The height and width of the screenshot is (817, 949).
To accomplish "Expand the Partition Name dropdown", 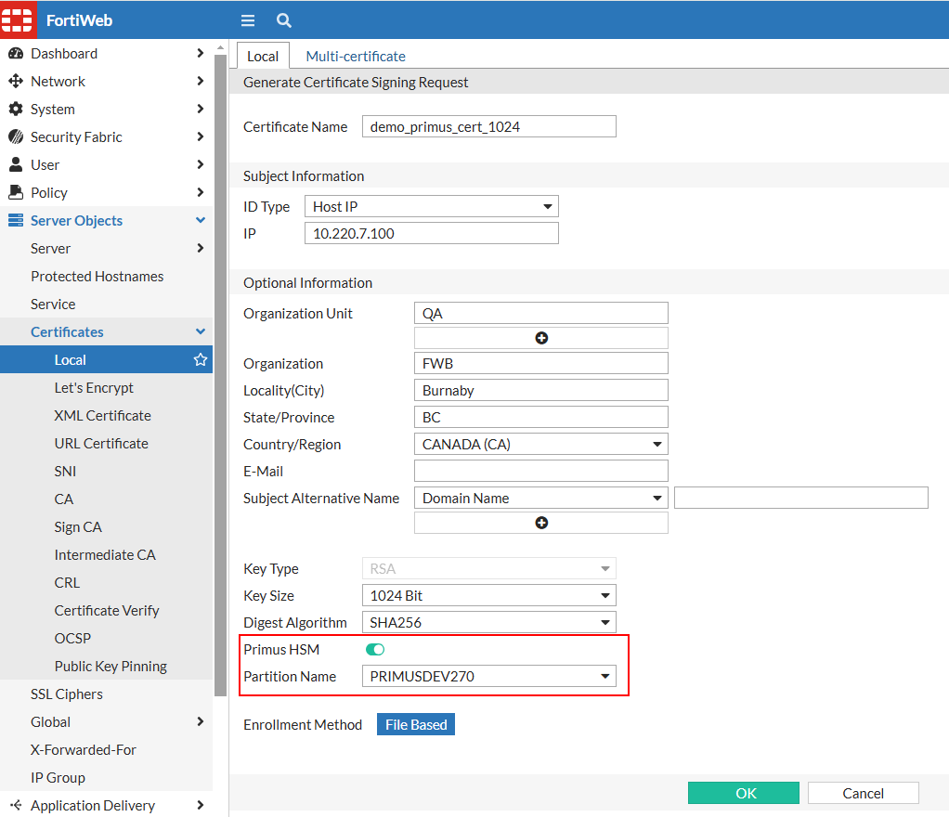I will (489, 676).
